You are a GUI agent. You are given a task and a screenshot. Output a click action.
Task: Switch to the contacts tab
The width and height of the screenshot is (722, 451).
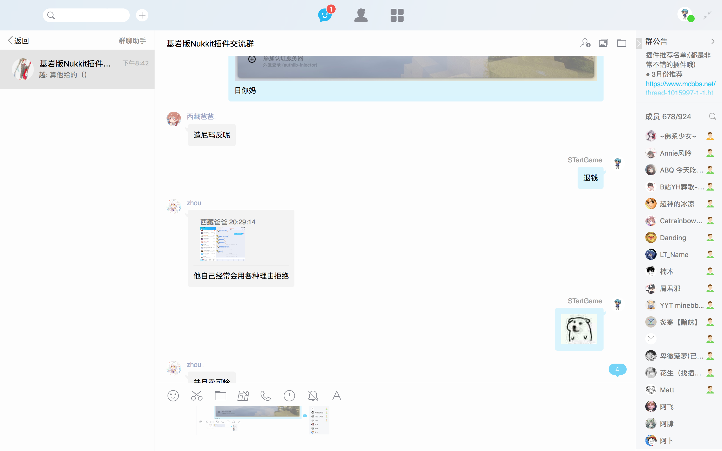pyautogui.click(x=361, y=15)
